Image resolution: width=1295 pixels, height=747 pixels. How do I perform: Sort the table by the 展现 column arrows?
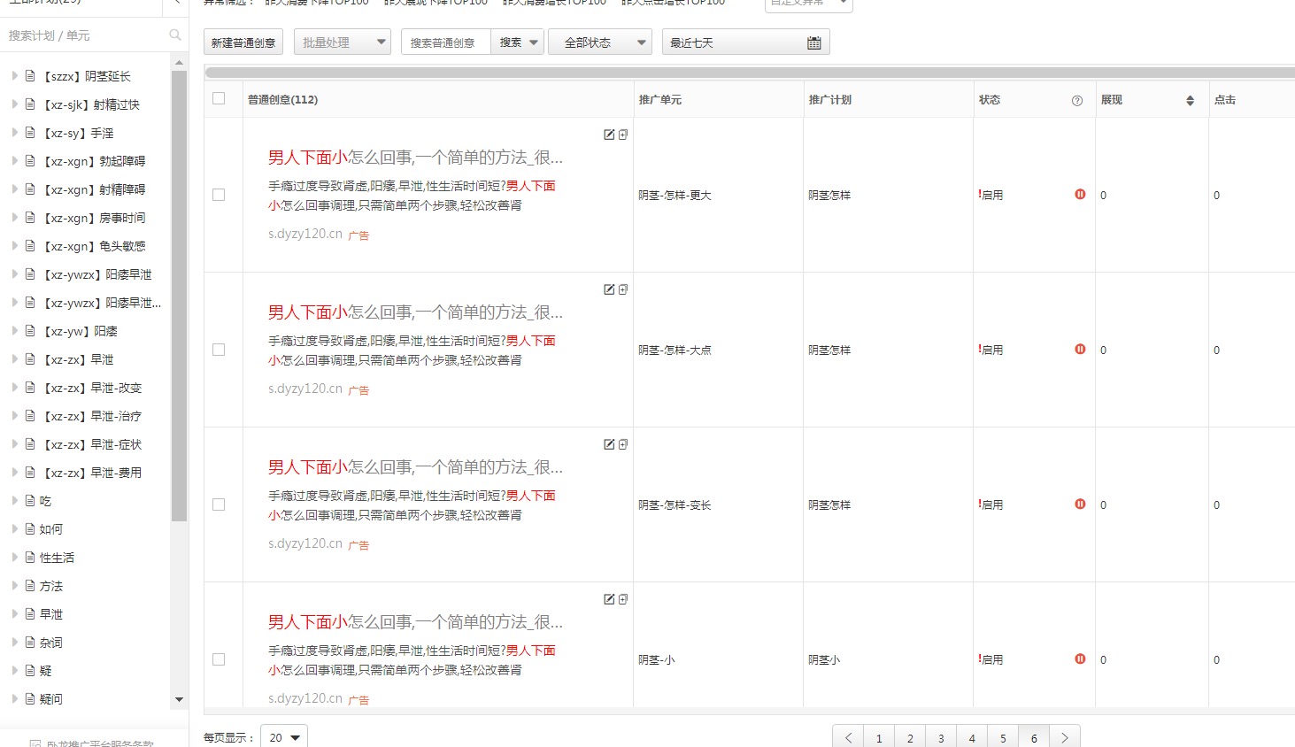(1190, 101)
